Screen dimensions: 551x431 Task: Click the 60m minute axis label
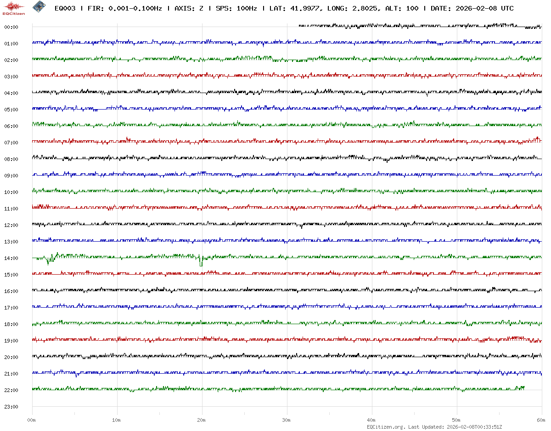(x=541, y=420)
